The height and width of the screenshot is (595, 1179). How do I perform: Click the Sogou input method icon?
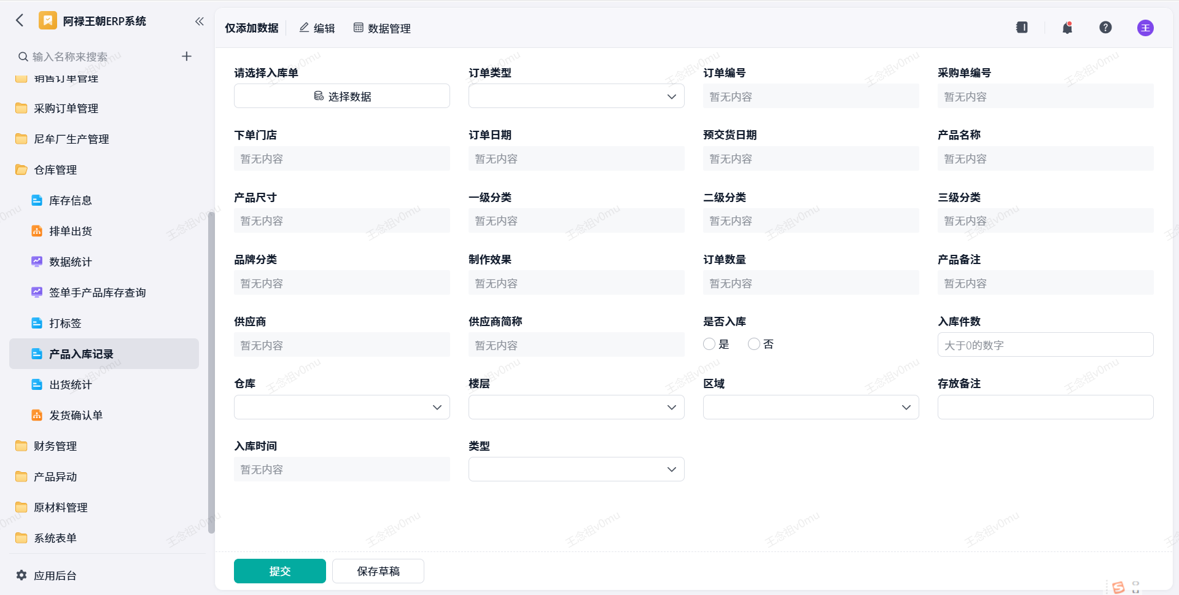(x=1118, y=588)
